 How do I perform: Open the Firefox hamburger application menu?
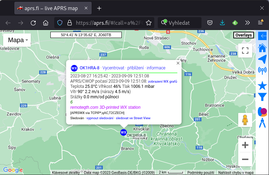(x=261, y=23)
